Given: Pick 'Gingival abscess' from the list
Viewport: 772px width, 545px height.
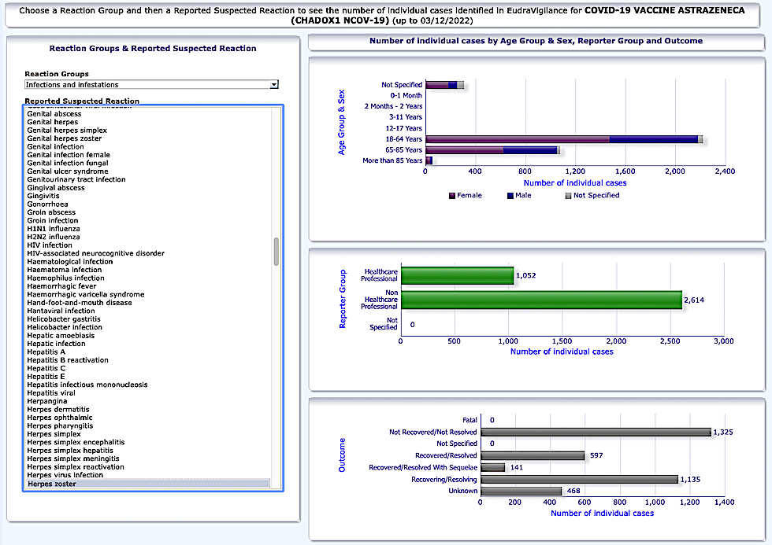Looking at the screenshot, I should coord(56,188).
